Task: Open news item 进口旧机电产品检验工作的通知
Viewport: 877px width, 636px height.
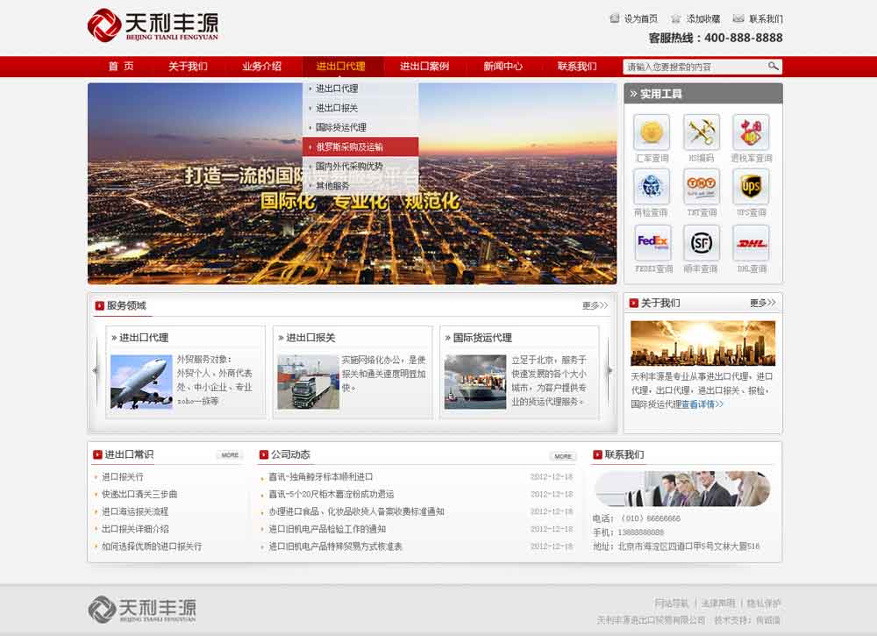Action: coord(326,529)
